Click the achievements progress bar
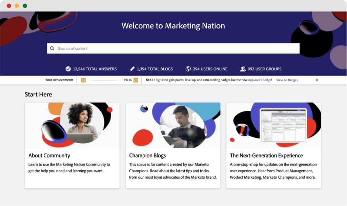 (105, 80)
